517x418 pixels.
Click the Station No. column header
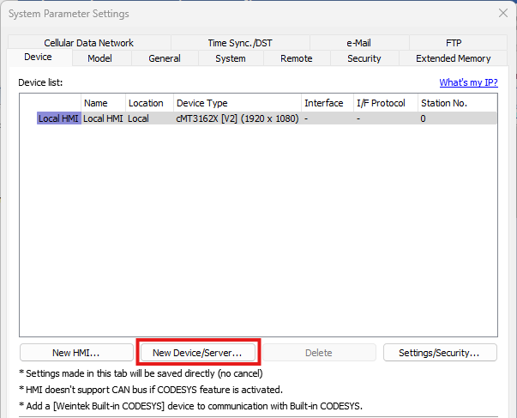[458, 103]
